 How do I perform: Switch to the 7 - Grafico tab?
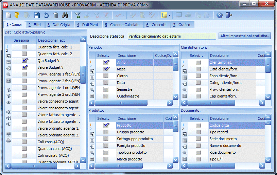click(x=182, y=25)
